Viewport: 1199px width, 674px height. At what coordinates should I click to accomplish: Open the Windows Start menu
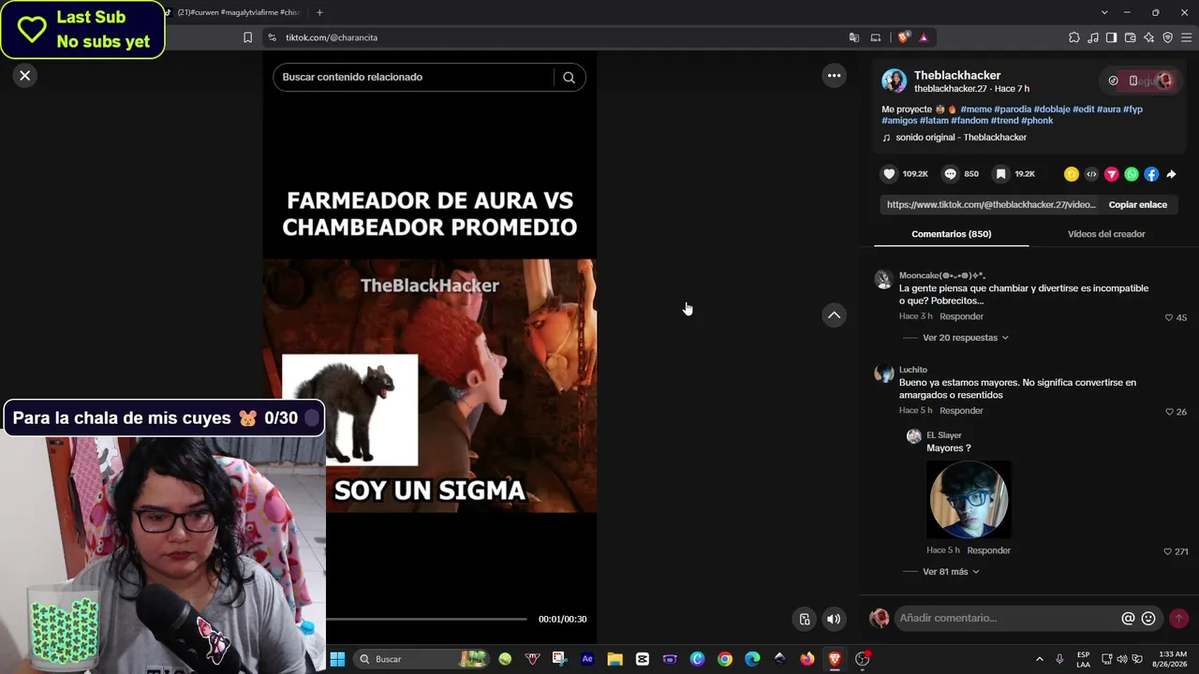pyautogui.click(x=337, y=659)
